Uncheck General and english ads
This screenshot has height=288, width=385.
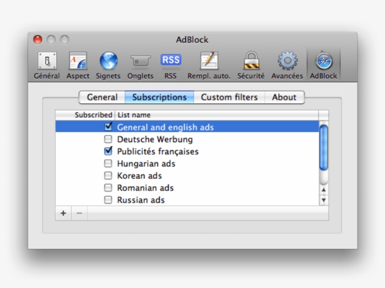click(108, 126)
